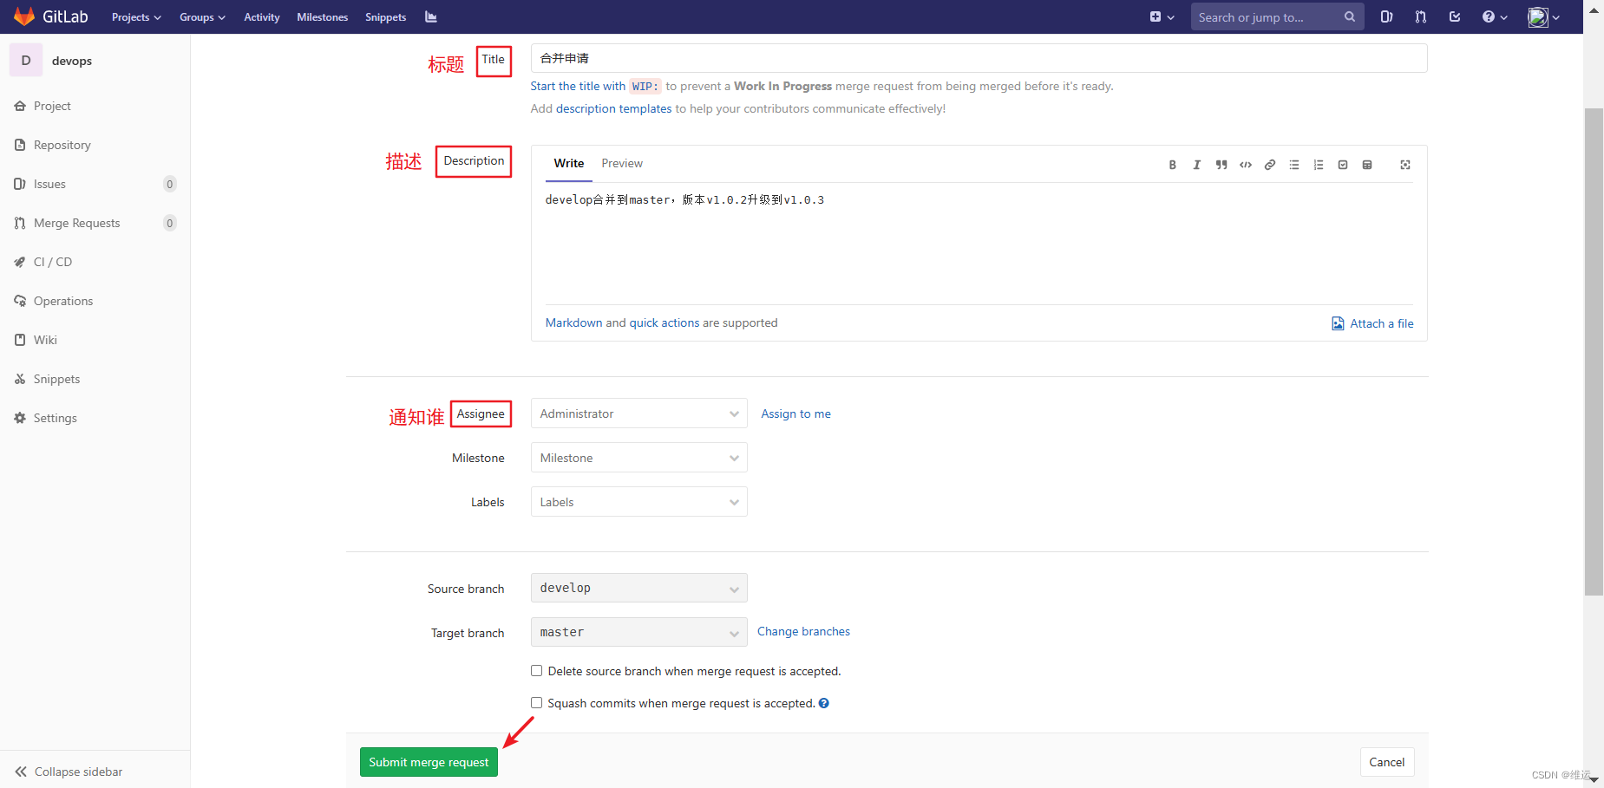Open the help question mark menu
The height and width of the screenshot is (788, 1604).
pos(1494,16)
